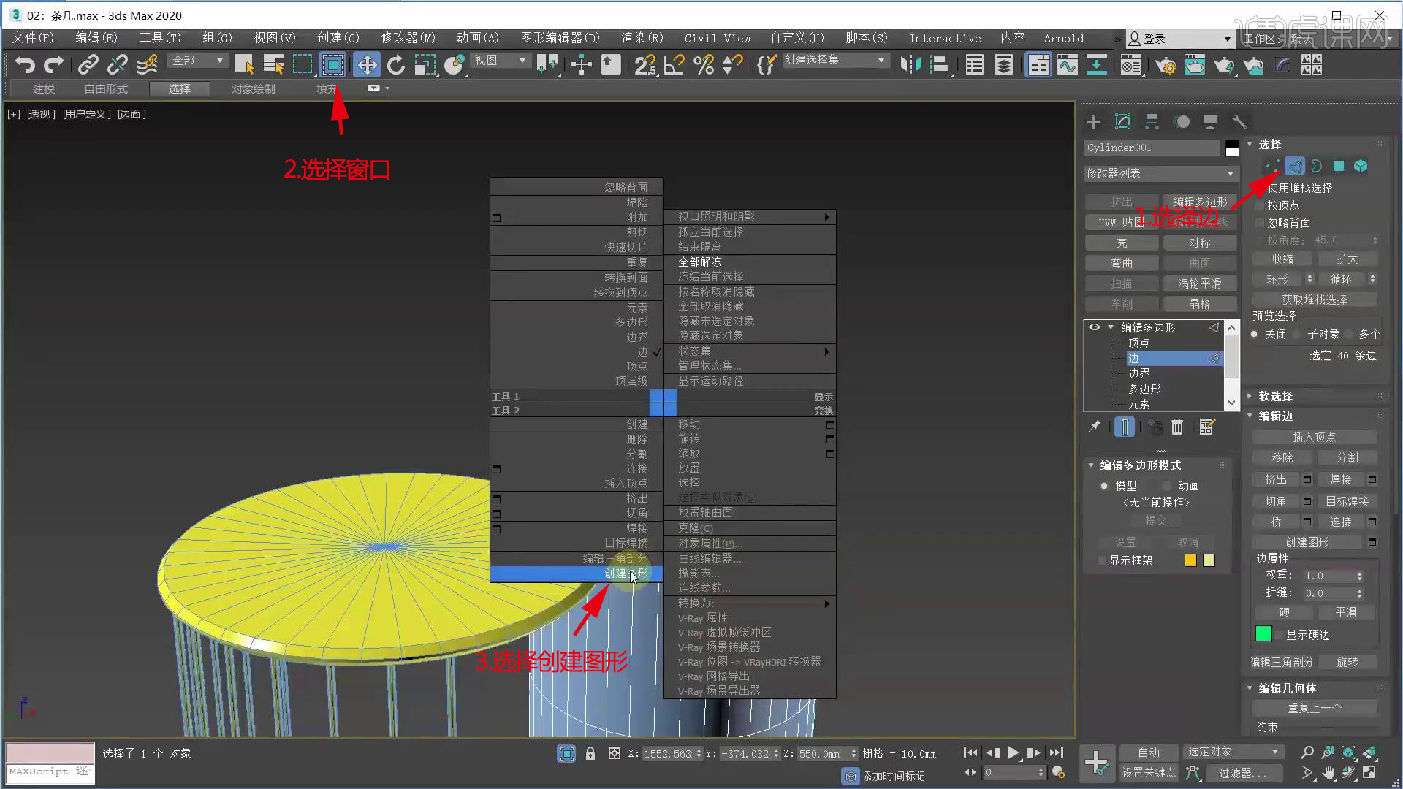Select the Link tool icon
Image resolution: width=1403 pixels, height=789 pixels.
coord(88,65)
